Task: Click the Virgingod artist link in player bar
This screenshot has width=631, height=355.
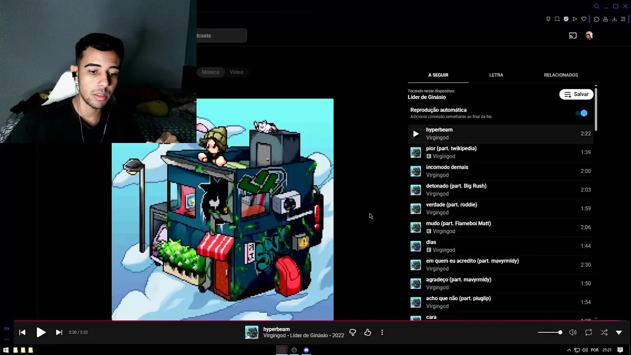Action: point(275,336)
